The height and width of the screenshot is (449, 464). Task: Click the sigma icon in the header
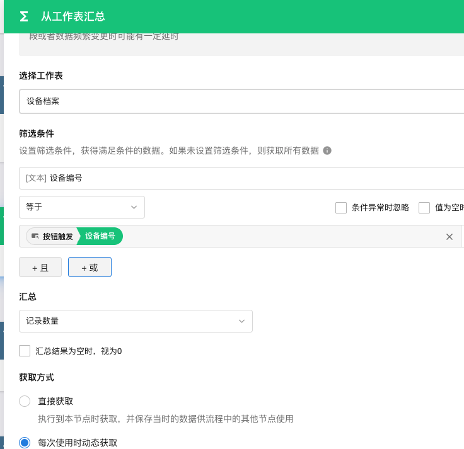24,16
